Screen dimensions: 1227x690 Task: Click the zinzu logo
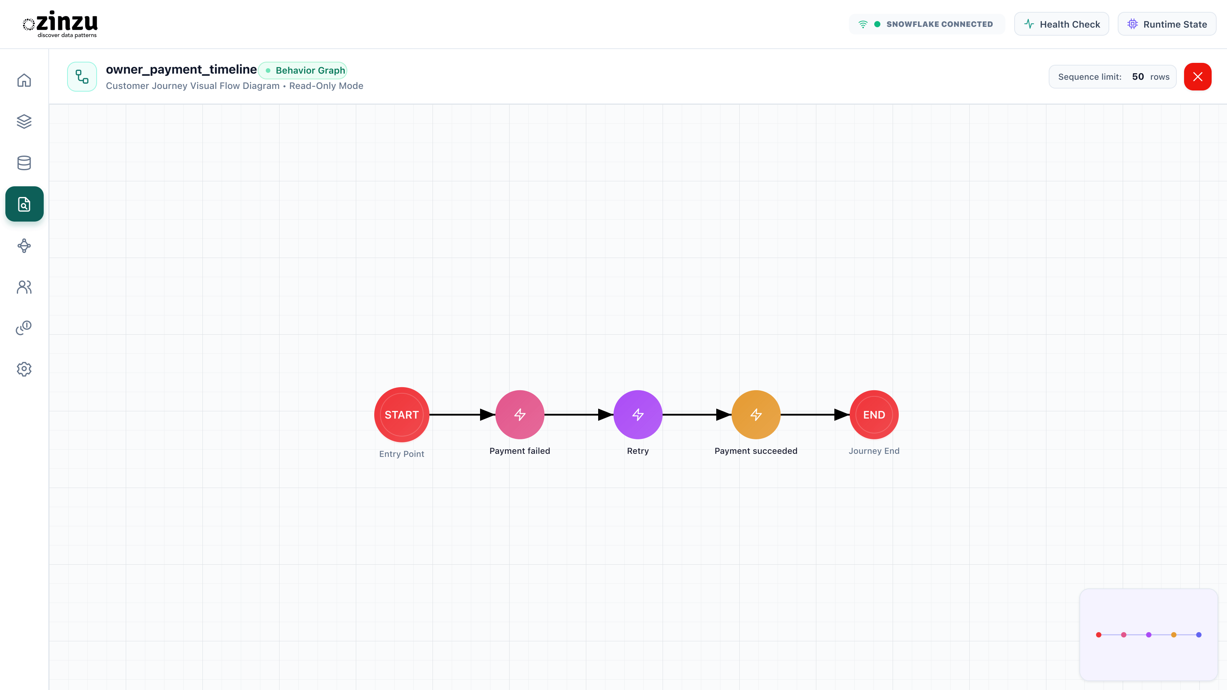(x=61, y=24)
